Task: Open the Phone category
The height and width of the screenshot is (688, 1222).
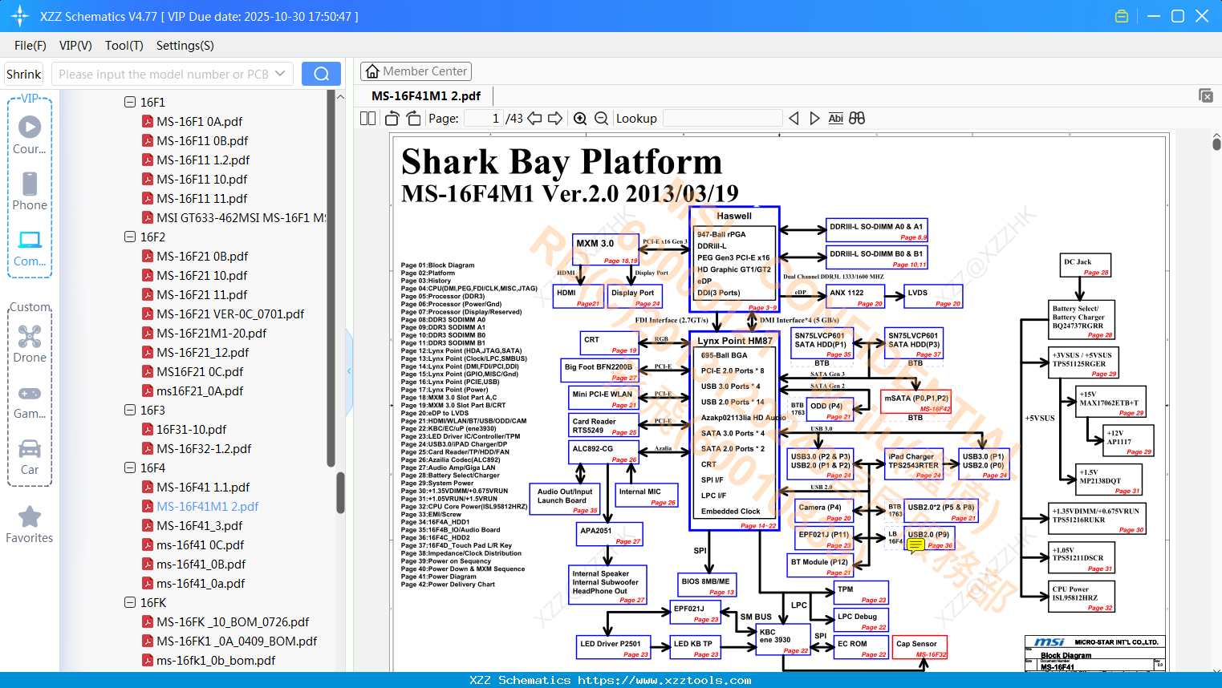Action: point(30,191)
